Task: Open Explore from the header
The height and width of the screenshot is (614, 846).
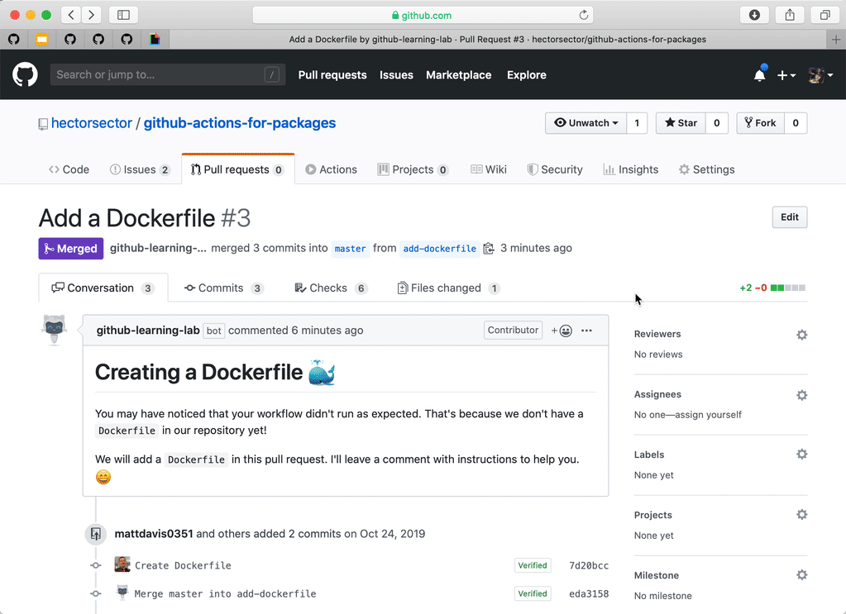Action: point(526,75)
